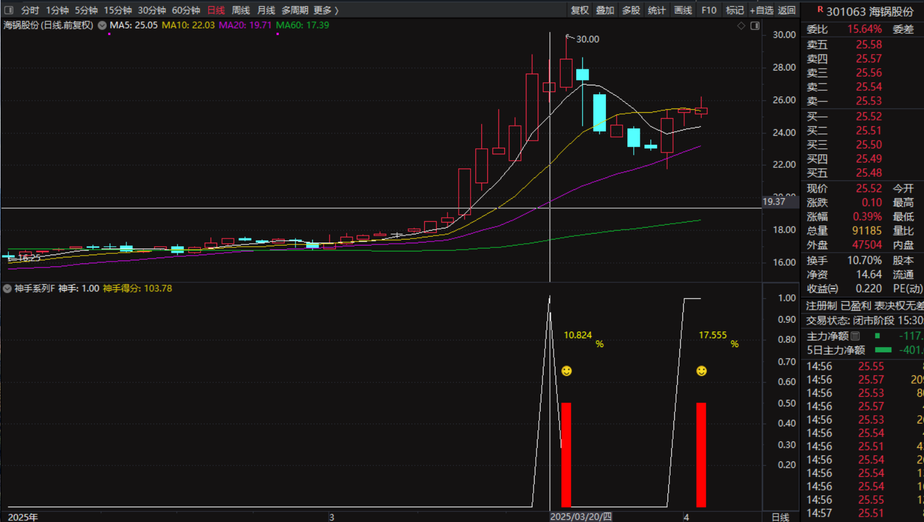Open the 画线 drawing tools
Viewport: 924px width, 522px height.
682,10
